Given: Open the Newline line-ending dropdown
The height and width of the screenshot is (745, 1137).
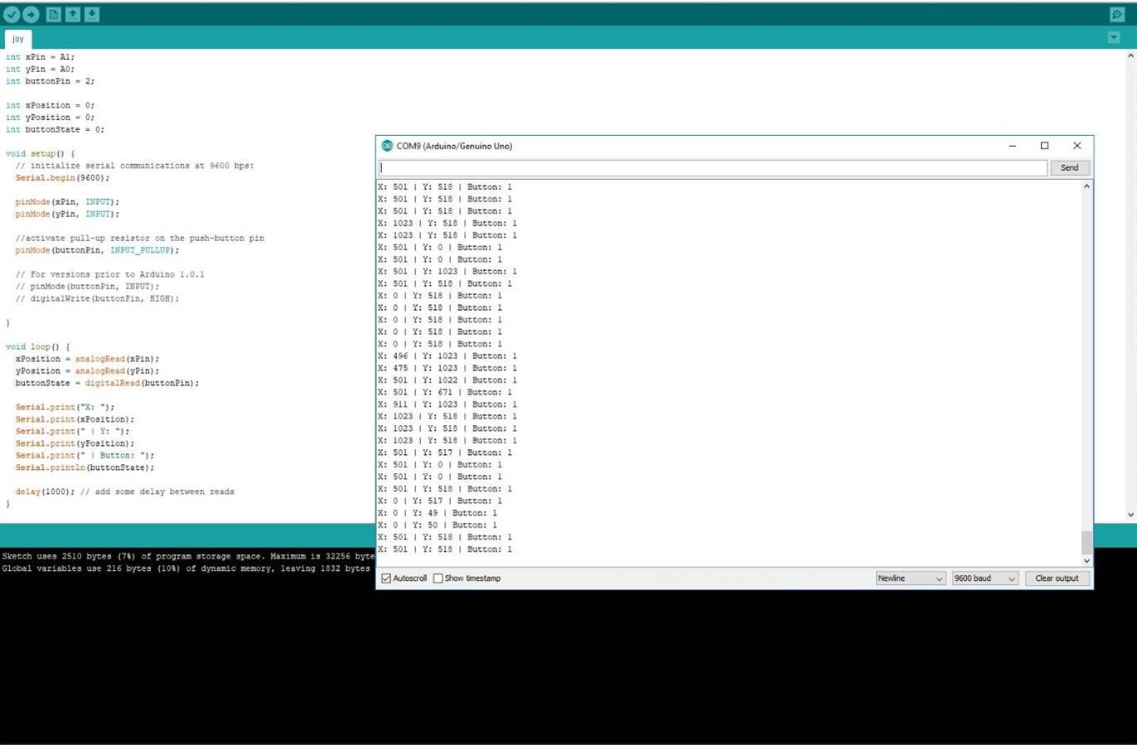Looking at the screenshot, I should pyautogui.click(x=910, y=578).
